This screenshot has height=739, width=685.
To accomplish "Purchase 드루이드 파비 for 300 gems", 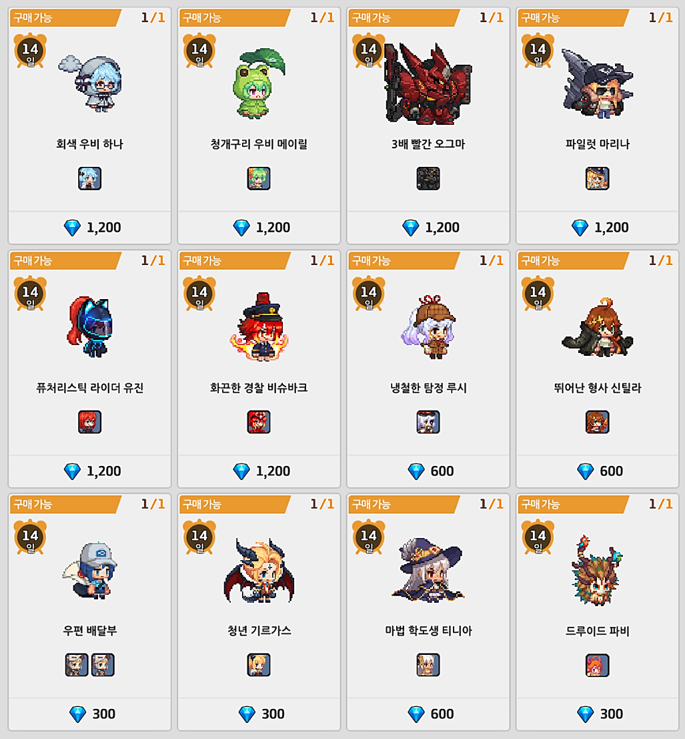I will coord(597,714).
